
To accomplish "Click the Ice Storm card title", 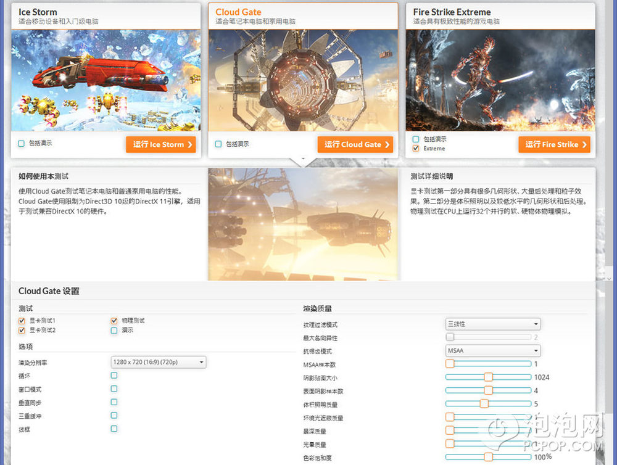I will click(38, 12).
